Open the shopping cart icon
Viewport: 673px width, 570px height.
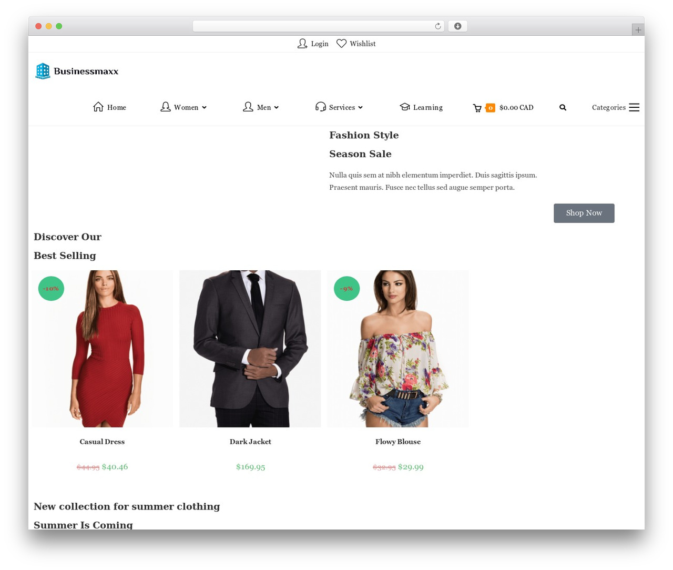click(x=477, y=108)
